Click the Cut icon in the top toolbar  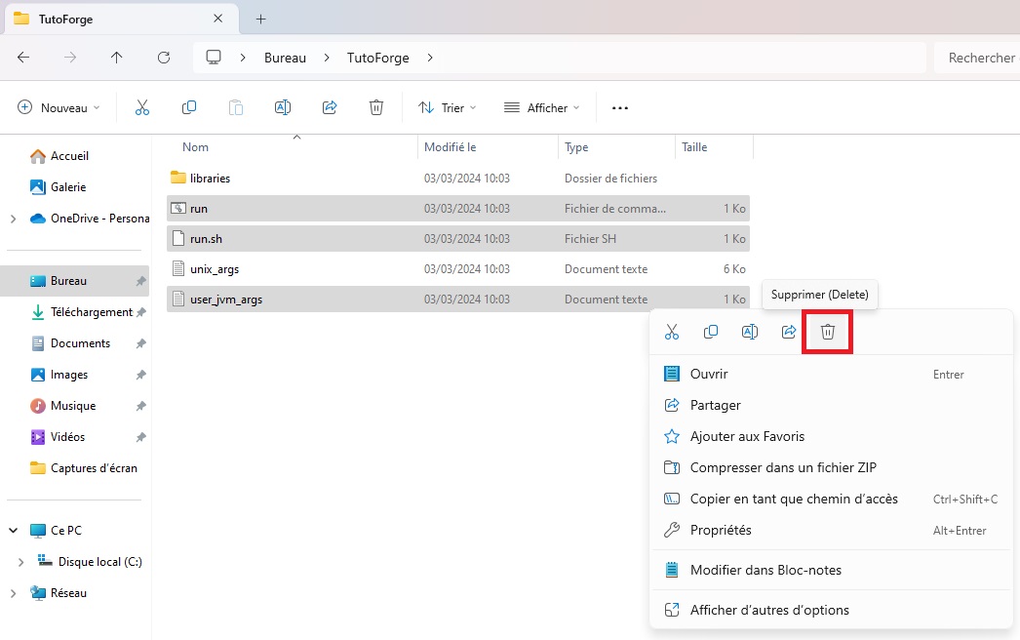(141, 107)
